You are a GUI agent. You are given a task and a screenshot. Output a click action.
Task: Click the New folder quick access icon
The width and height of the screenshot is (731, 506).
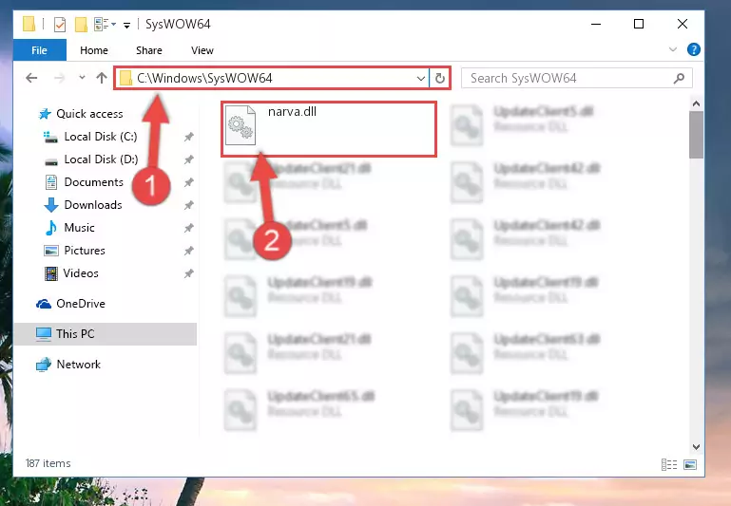[81, 24]
